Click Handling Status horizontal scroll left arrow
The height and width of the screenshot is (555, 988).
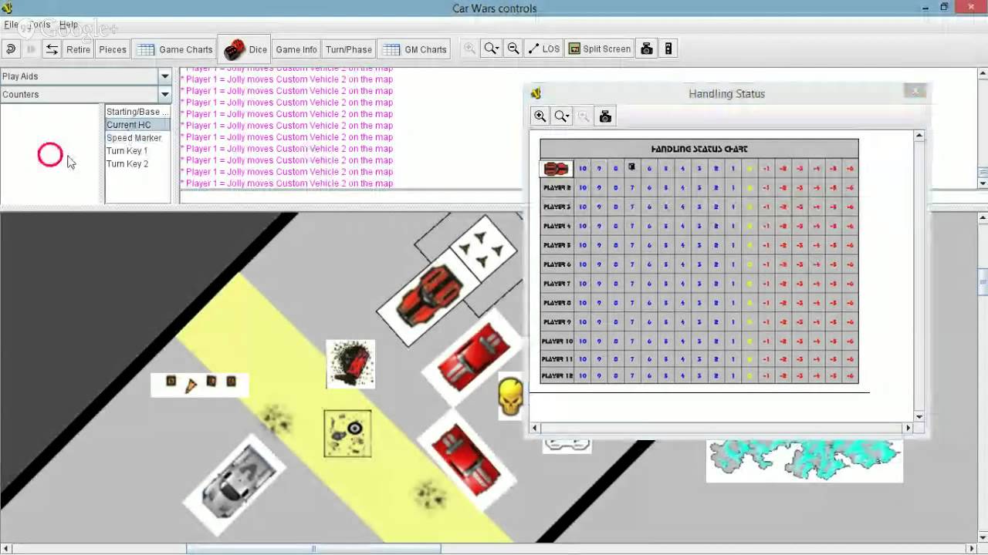click(535, 428)
